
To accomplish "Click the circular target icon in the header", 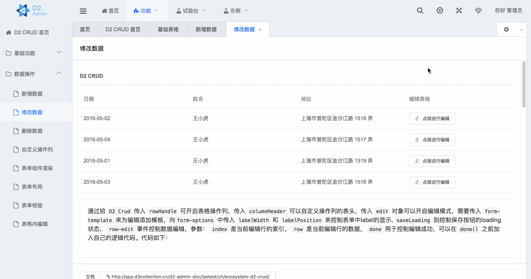I will click(440, 11).
